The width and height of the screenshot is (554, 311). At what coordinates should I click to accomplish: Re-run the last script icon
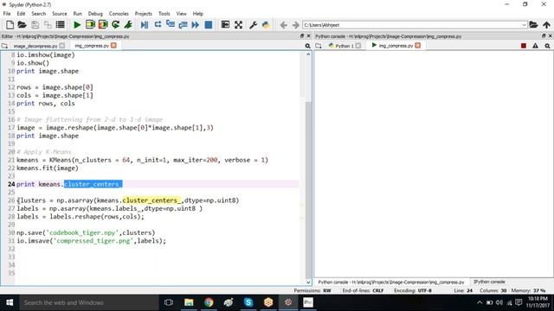[x=115, y=25]
